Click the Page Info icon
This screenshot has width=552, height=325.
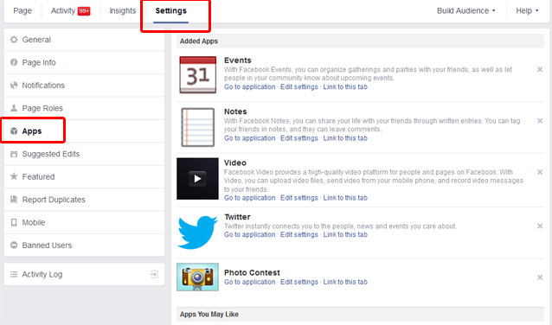(14, 62)
